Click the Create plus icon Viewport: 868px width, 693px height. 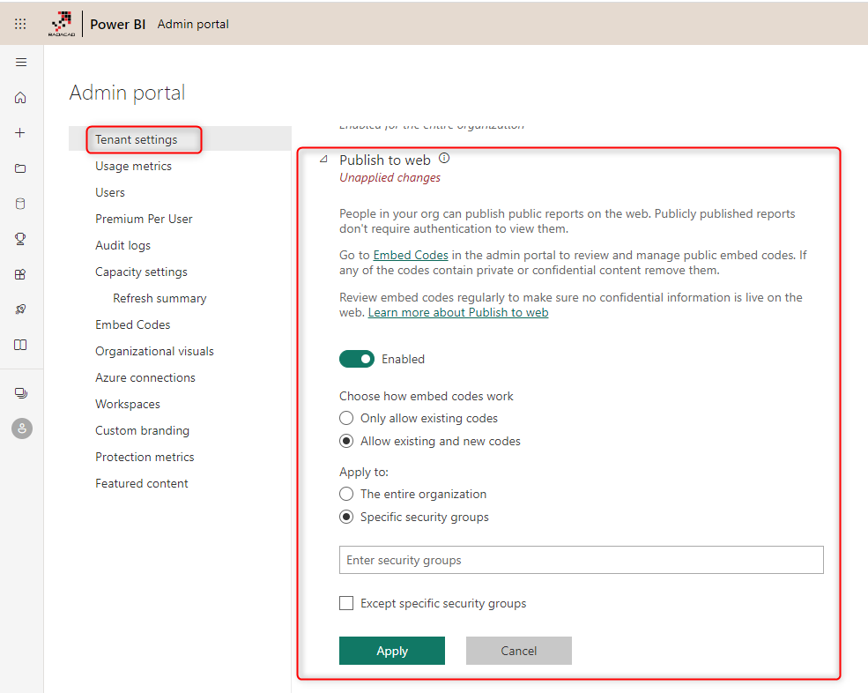pyautogui.click(x=21, y=133)
